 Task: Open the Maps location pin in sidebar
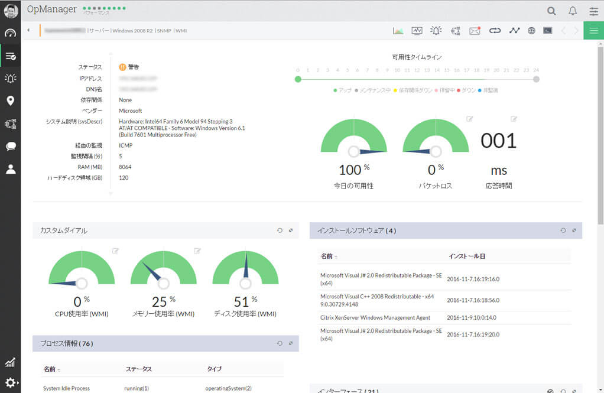click(x=10, y=100)
